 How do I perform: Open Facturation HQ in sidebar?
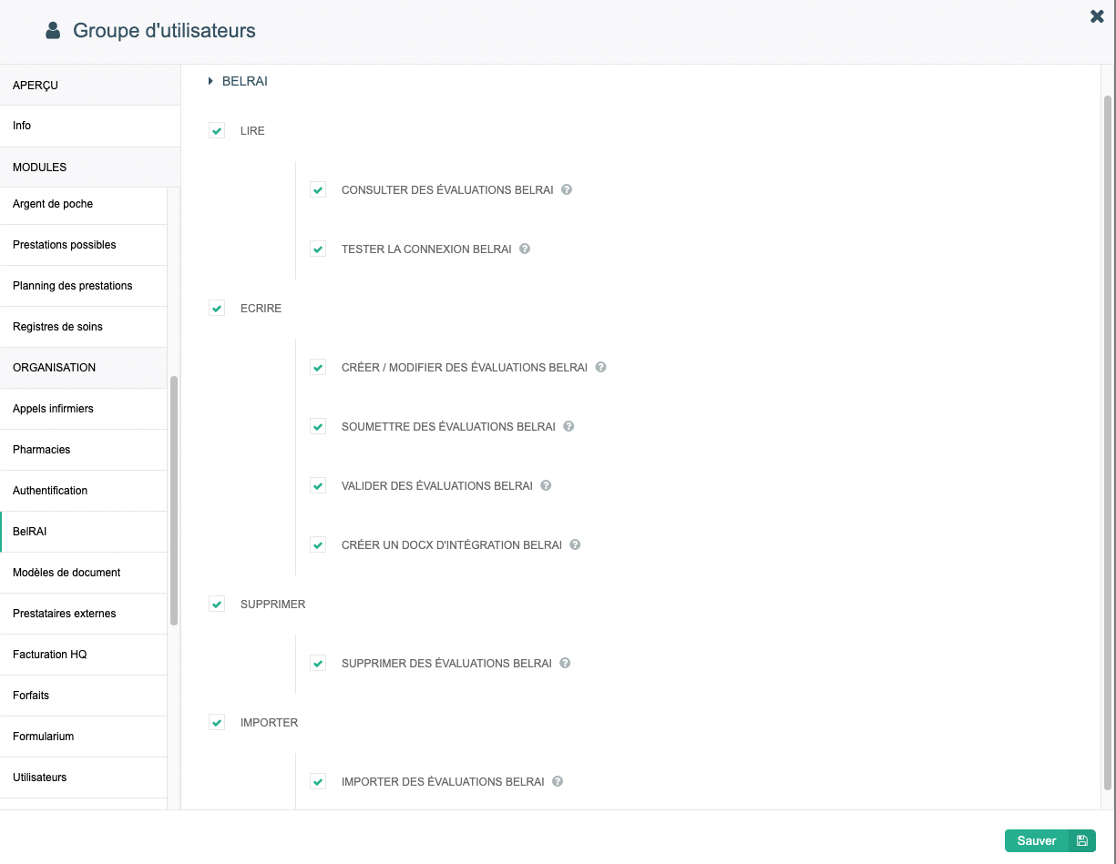[x=84, y=655]
